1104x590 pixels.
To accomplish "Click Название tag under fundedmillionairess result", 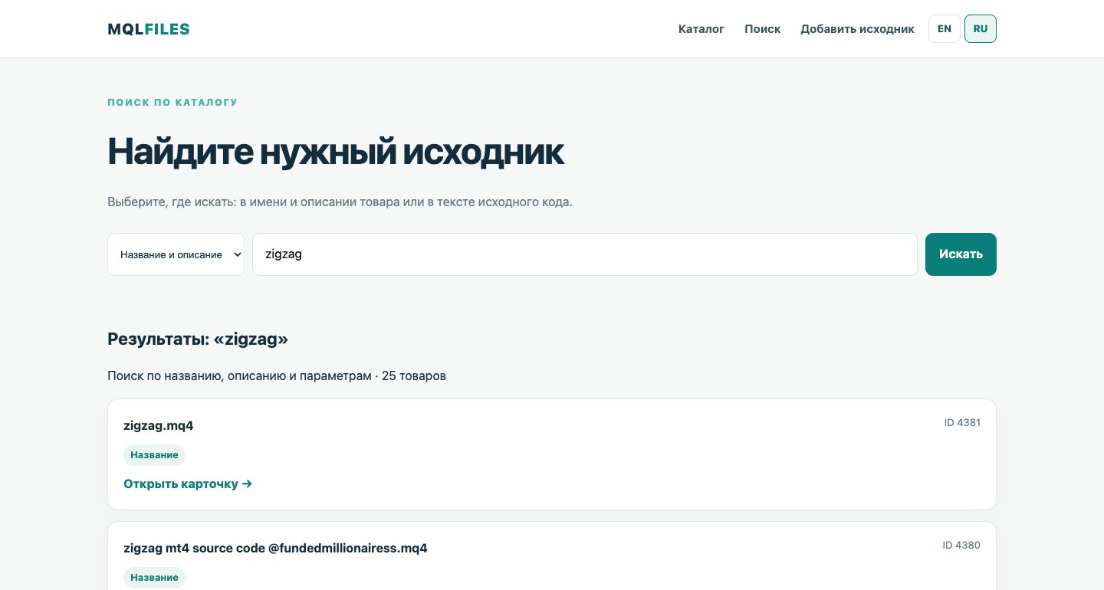I will [x=154, y=578].
